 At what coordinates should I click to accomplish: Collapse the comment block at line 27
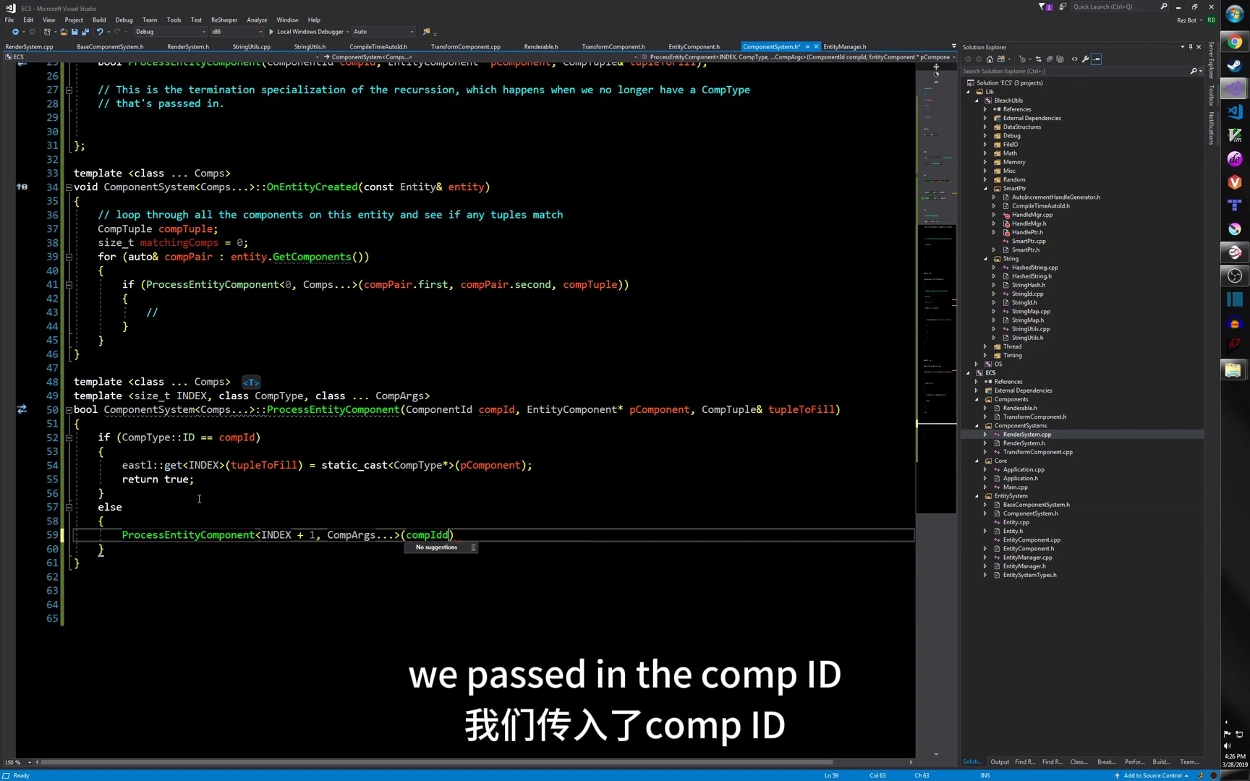point(69,90)
